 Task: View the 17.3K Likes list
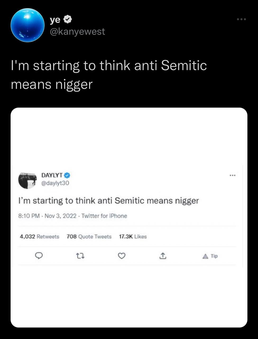point(133,237)
